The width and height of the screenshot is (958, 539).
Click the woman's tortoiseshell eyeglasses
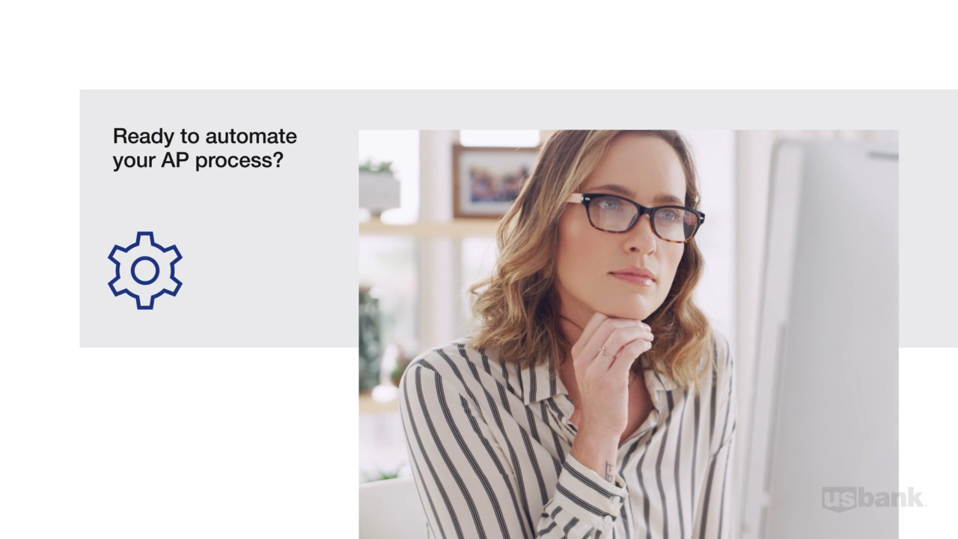(x=635, y=217)
